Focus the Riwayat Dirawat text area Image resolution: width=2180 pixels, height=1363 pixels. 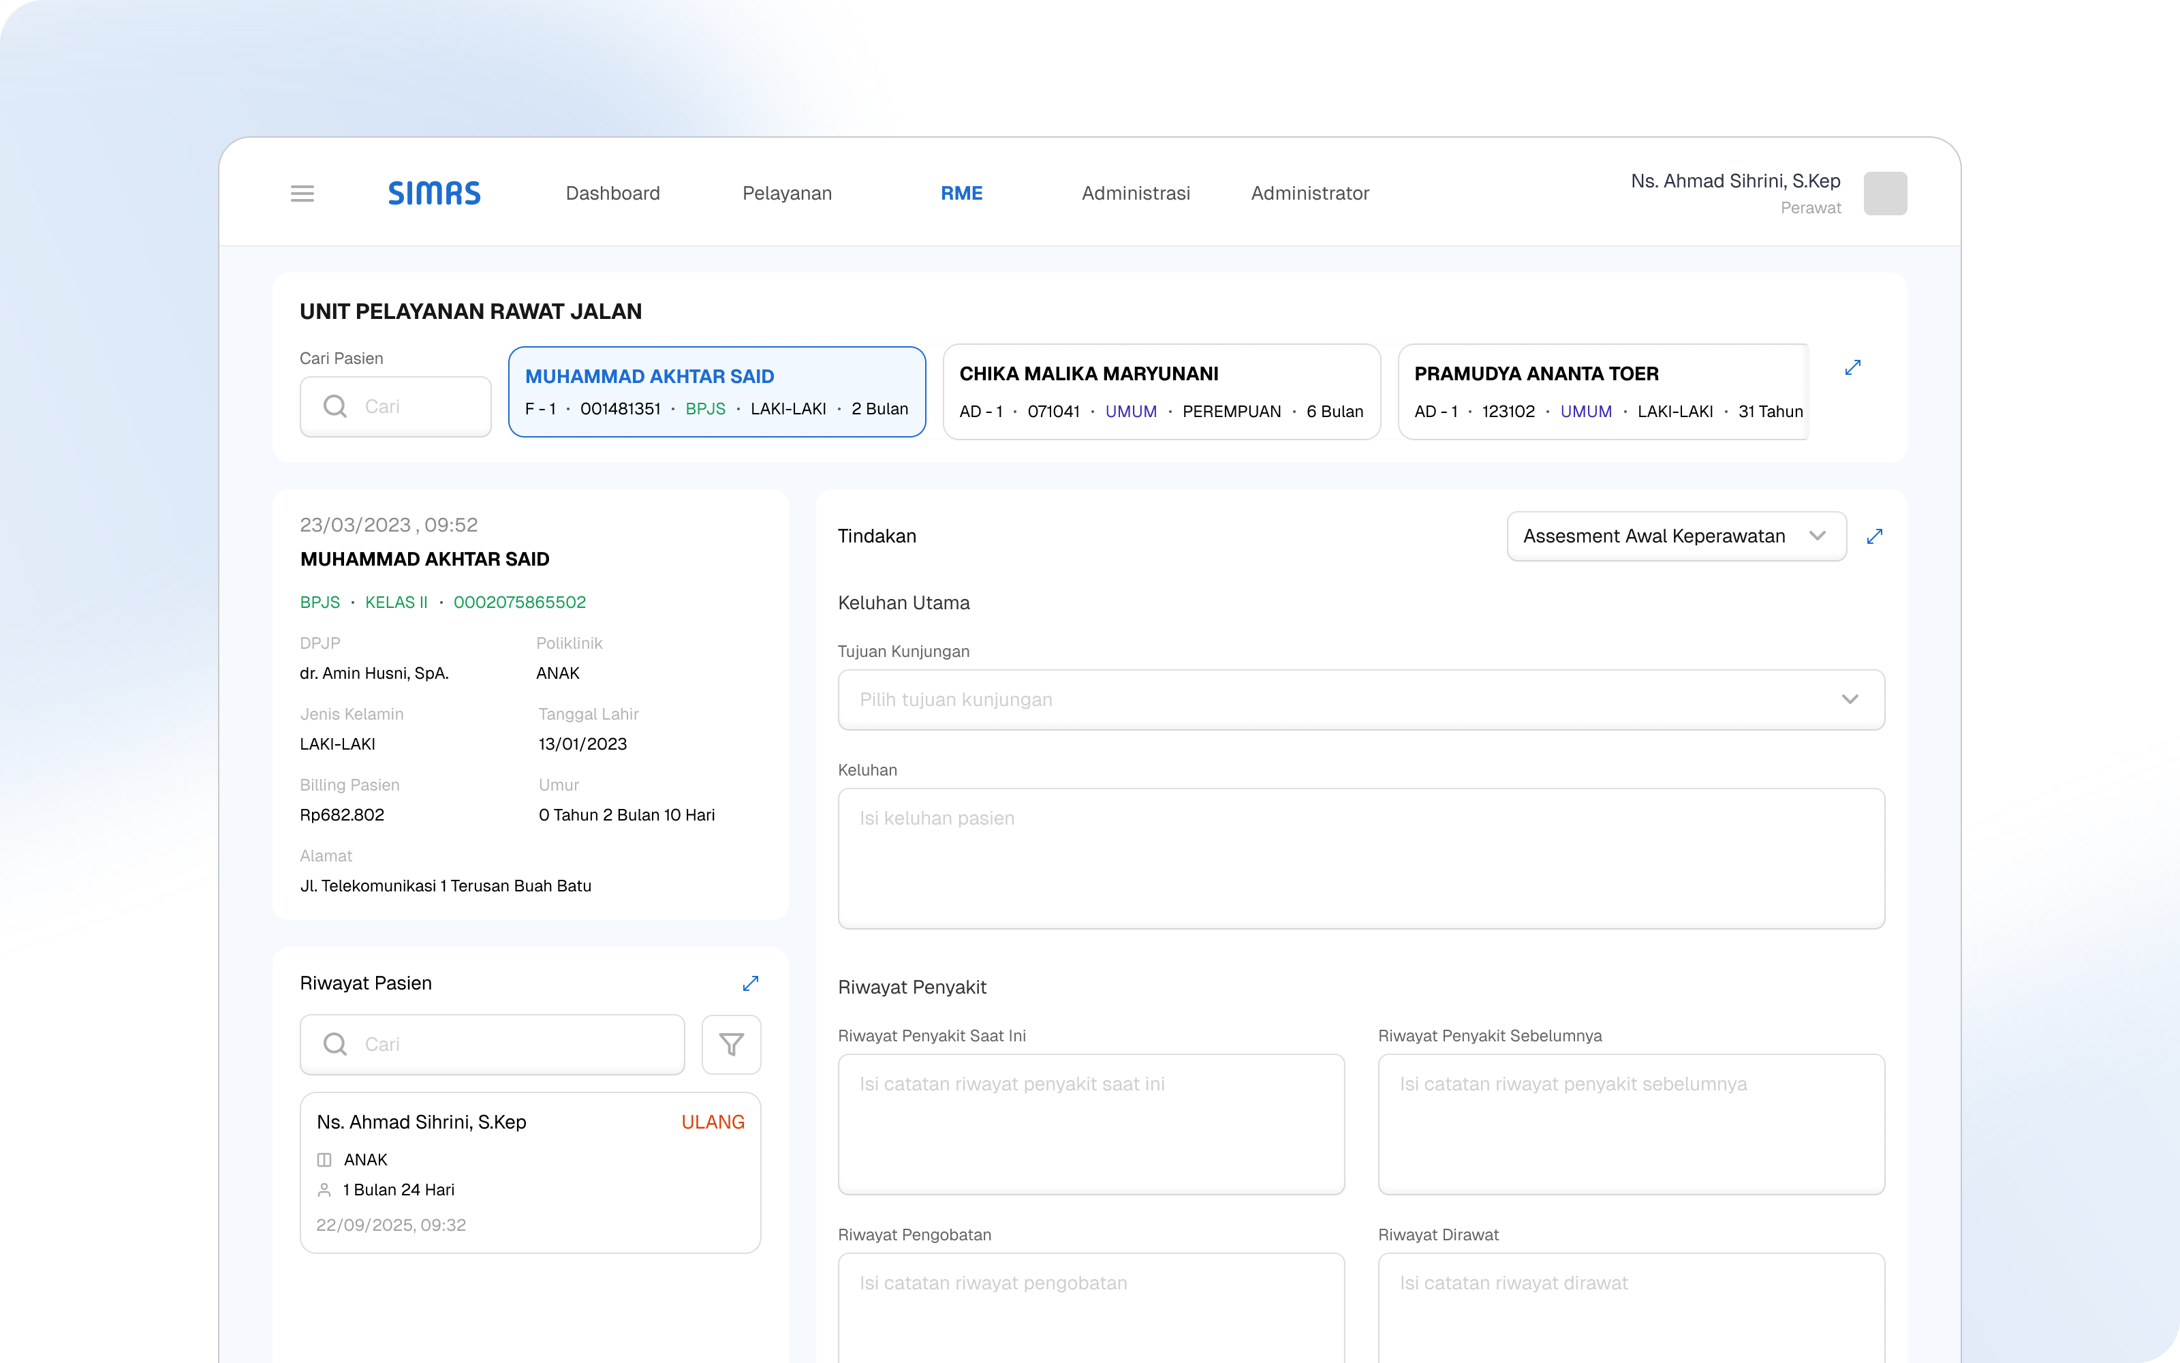click(1630, 1307)
